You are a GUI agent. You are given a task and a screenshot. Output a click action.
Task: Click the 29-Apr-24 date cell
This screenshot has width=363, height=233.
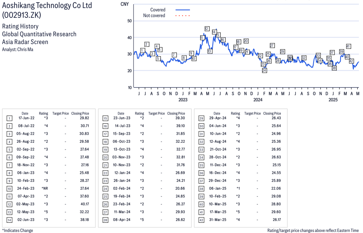[x=218, y=118]
